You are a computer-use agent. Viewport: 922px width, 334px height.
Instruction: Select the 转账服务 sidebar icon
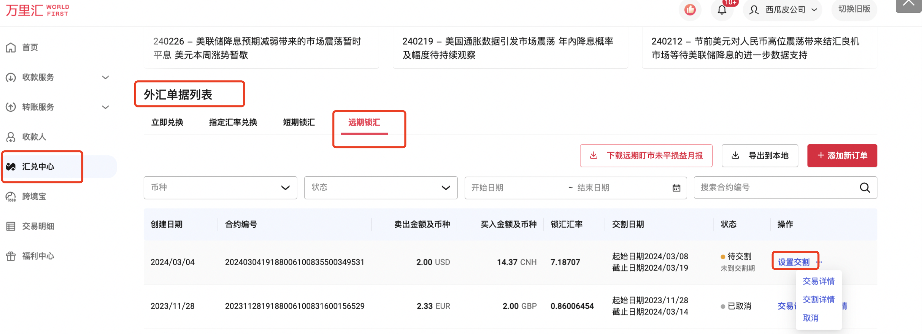11,107
